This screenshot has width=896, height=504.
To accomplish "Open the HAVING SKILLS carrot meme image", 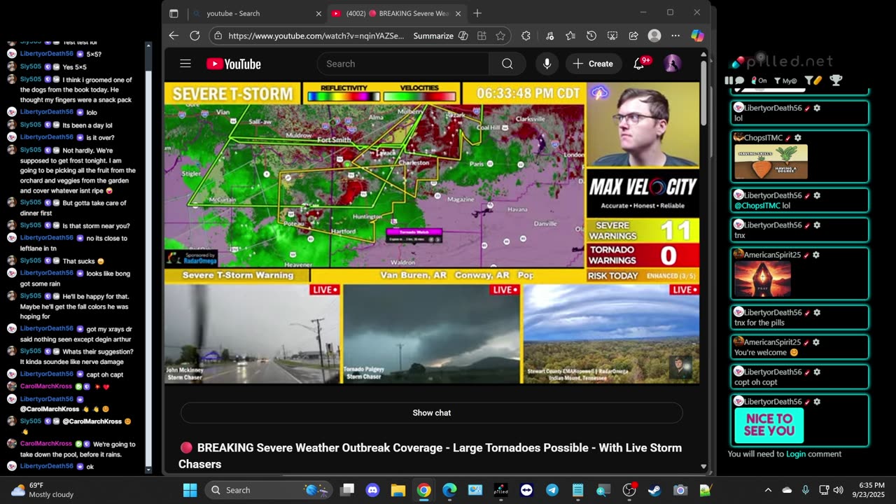I will [x=771, y=162].
